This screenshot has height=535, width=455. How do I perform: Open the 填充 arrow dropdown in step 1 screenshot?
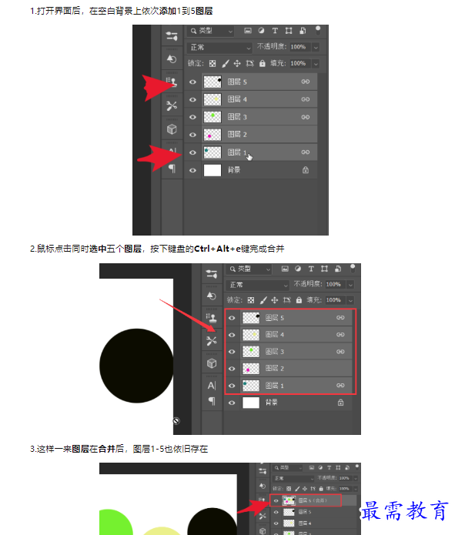pos(316,63)
